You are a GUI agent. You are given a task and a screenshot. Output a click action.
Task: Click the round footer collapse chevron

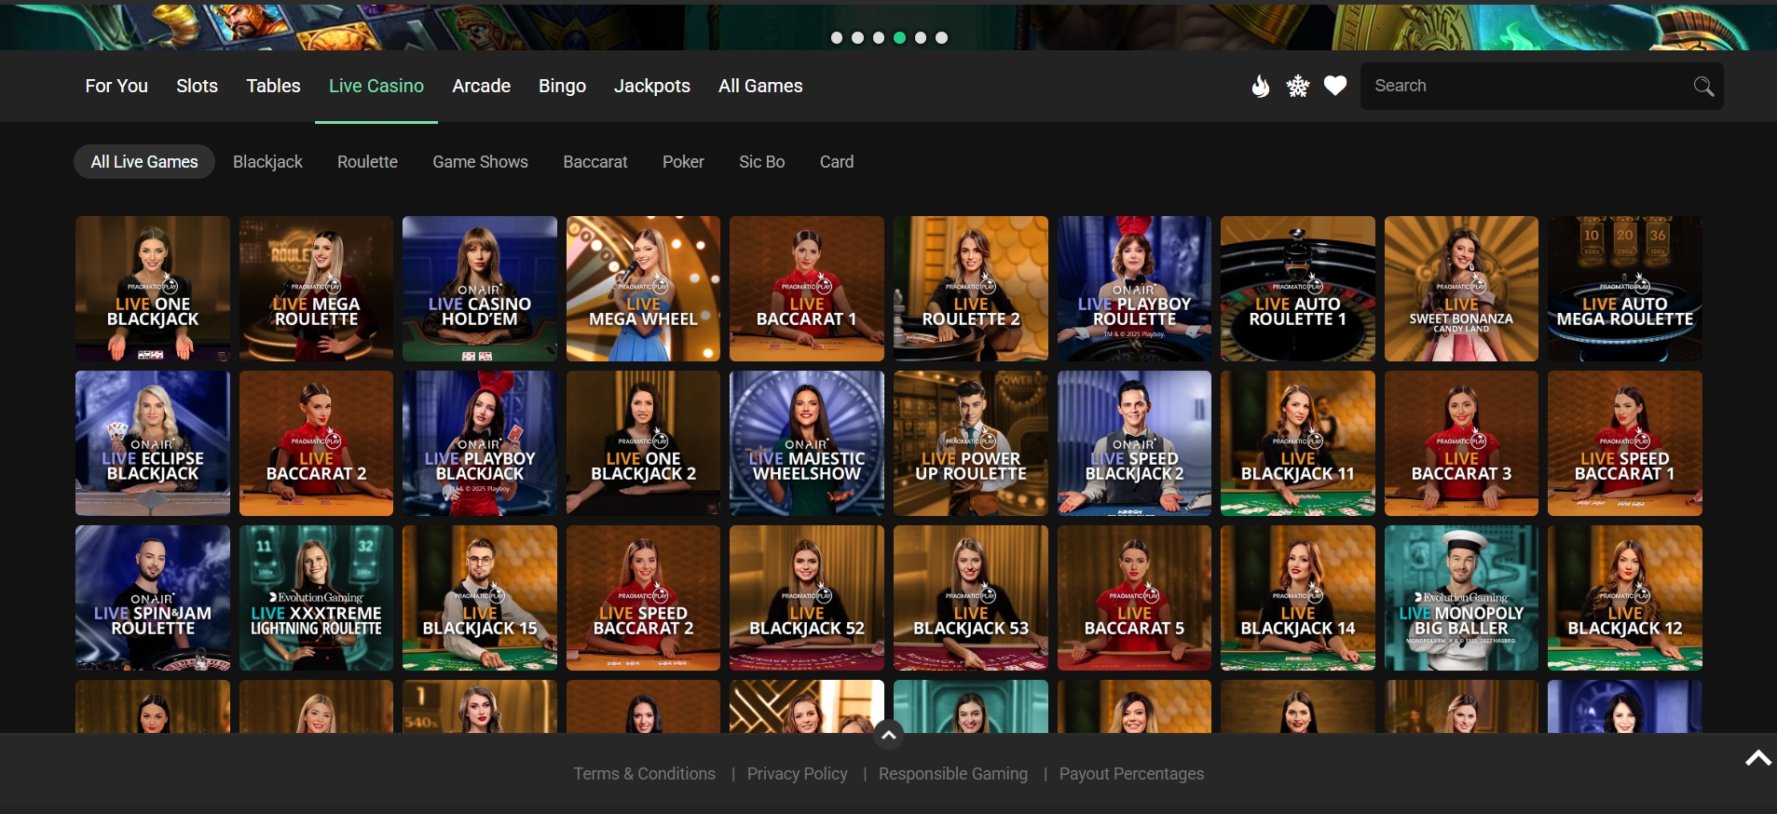pos(889,735)
